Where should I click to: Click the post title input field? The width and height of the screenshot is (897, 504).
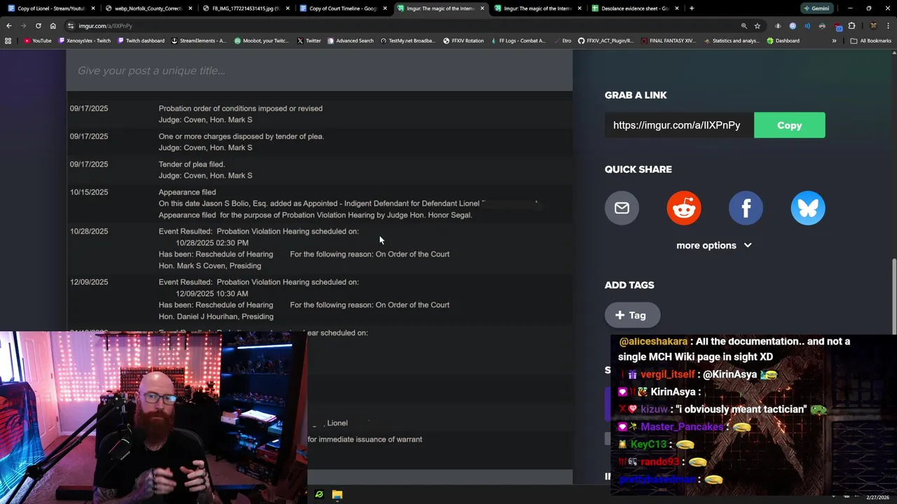[320, 71]
